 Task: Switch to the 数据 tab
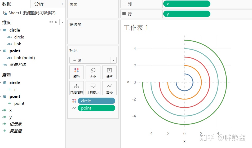click(7, 4)
